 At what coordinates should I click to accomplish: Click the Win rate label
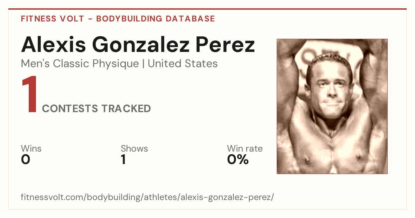245,148
